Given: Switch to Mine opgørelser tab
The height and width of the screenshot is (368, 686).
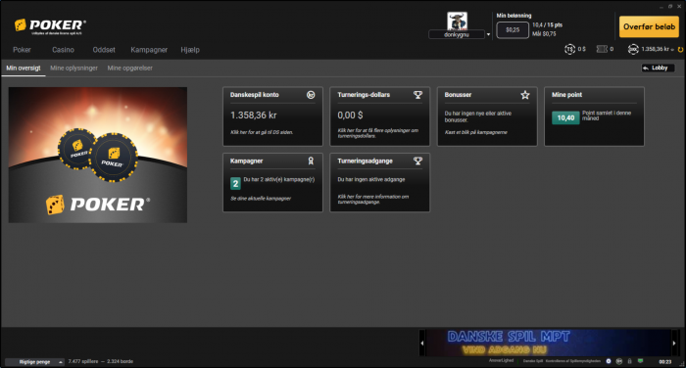Looking at the screenshot, I should pos(130,69).
